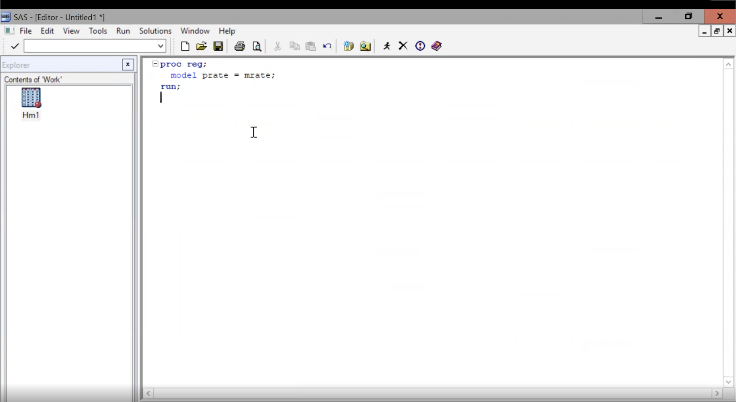Click the Explorer icon in the toolbar
Image resolution: width=736 pixels, height=402 pixels.
point(365,46)
